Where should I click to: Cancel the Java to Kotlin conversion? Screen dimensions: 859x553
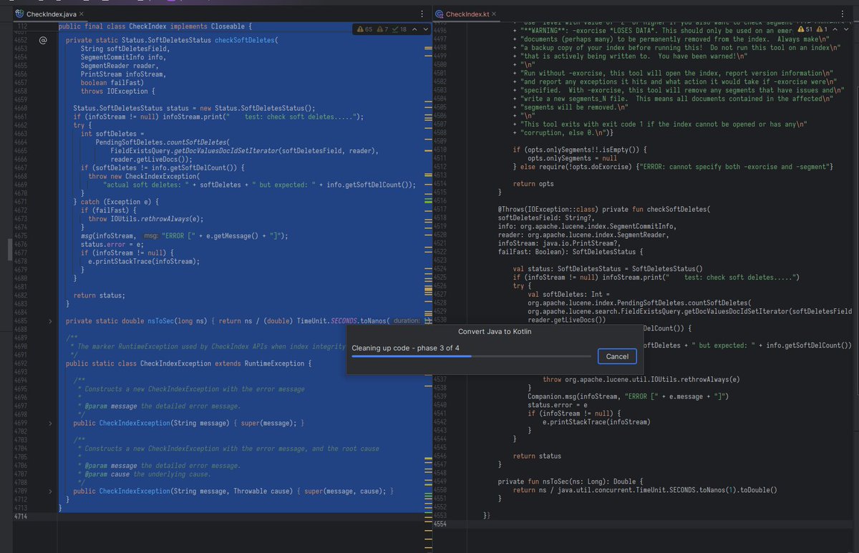pyautogui.click(x=616, y=356)
